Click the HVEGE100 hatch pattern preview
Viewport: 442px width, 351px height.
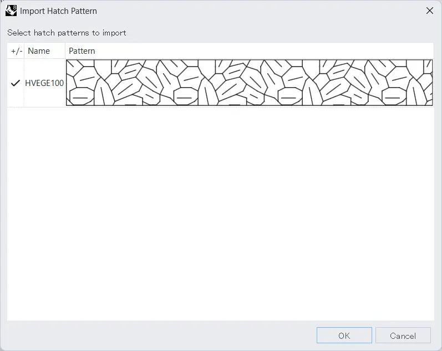click(x=249, y=83)
